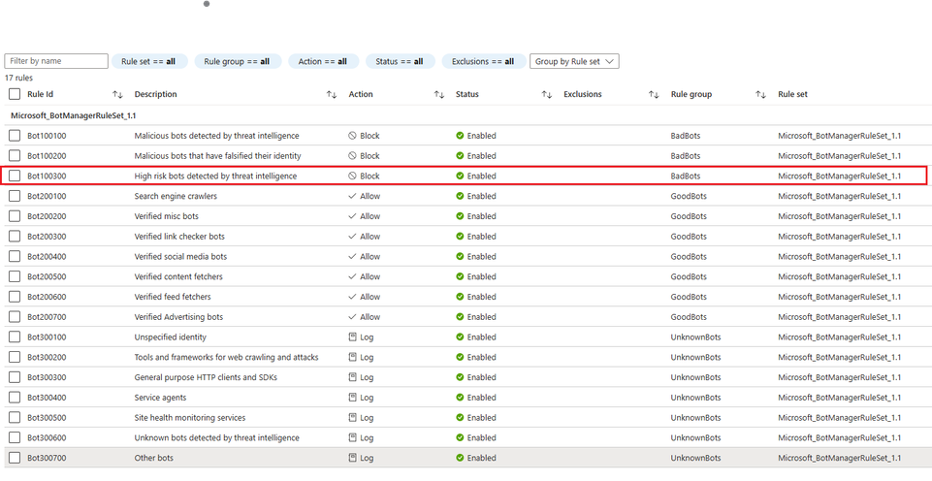932x481 pixels.
Task: Click Log icon for Bot300200
Action: pyautogui.click(x=352, y=357)
